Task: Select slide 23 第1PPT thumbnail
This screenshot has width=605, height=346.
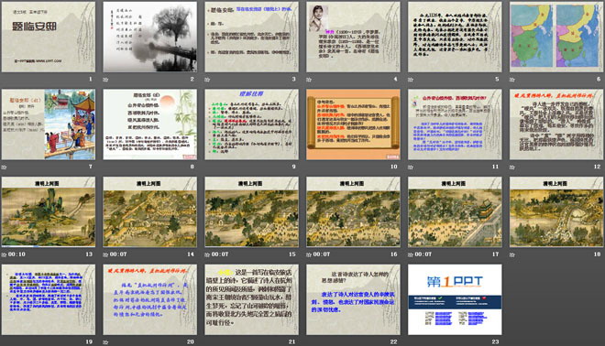Action: [x=455, y=299]
